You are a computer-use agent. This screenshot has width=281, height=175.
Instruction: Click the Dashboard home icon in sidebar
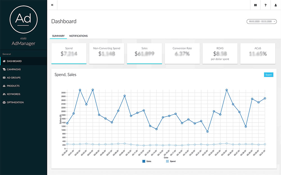coord(4,61)
